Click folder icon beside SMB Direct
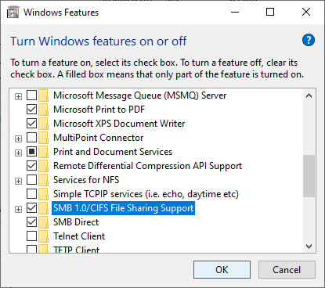 [43, 222]
